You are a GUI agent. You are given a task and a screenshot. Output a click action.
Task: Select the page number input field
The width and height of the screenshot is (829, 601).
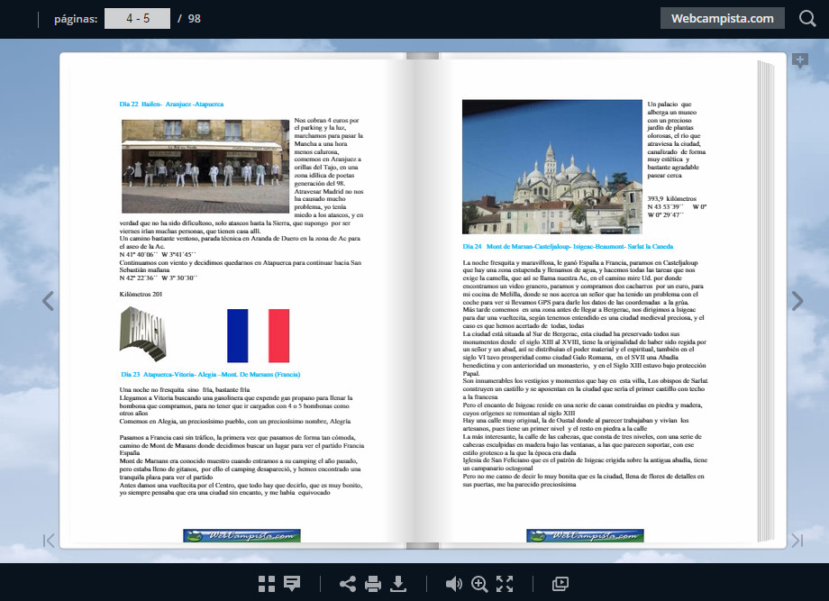(138, 19)
